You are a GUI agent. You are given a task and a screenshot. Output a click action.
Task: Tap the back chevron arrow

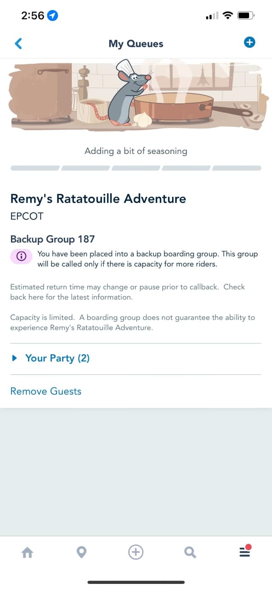point(18,43)
